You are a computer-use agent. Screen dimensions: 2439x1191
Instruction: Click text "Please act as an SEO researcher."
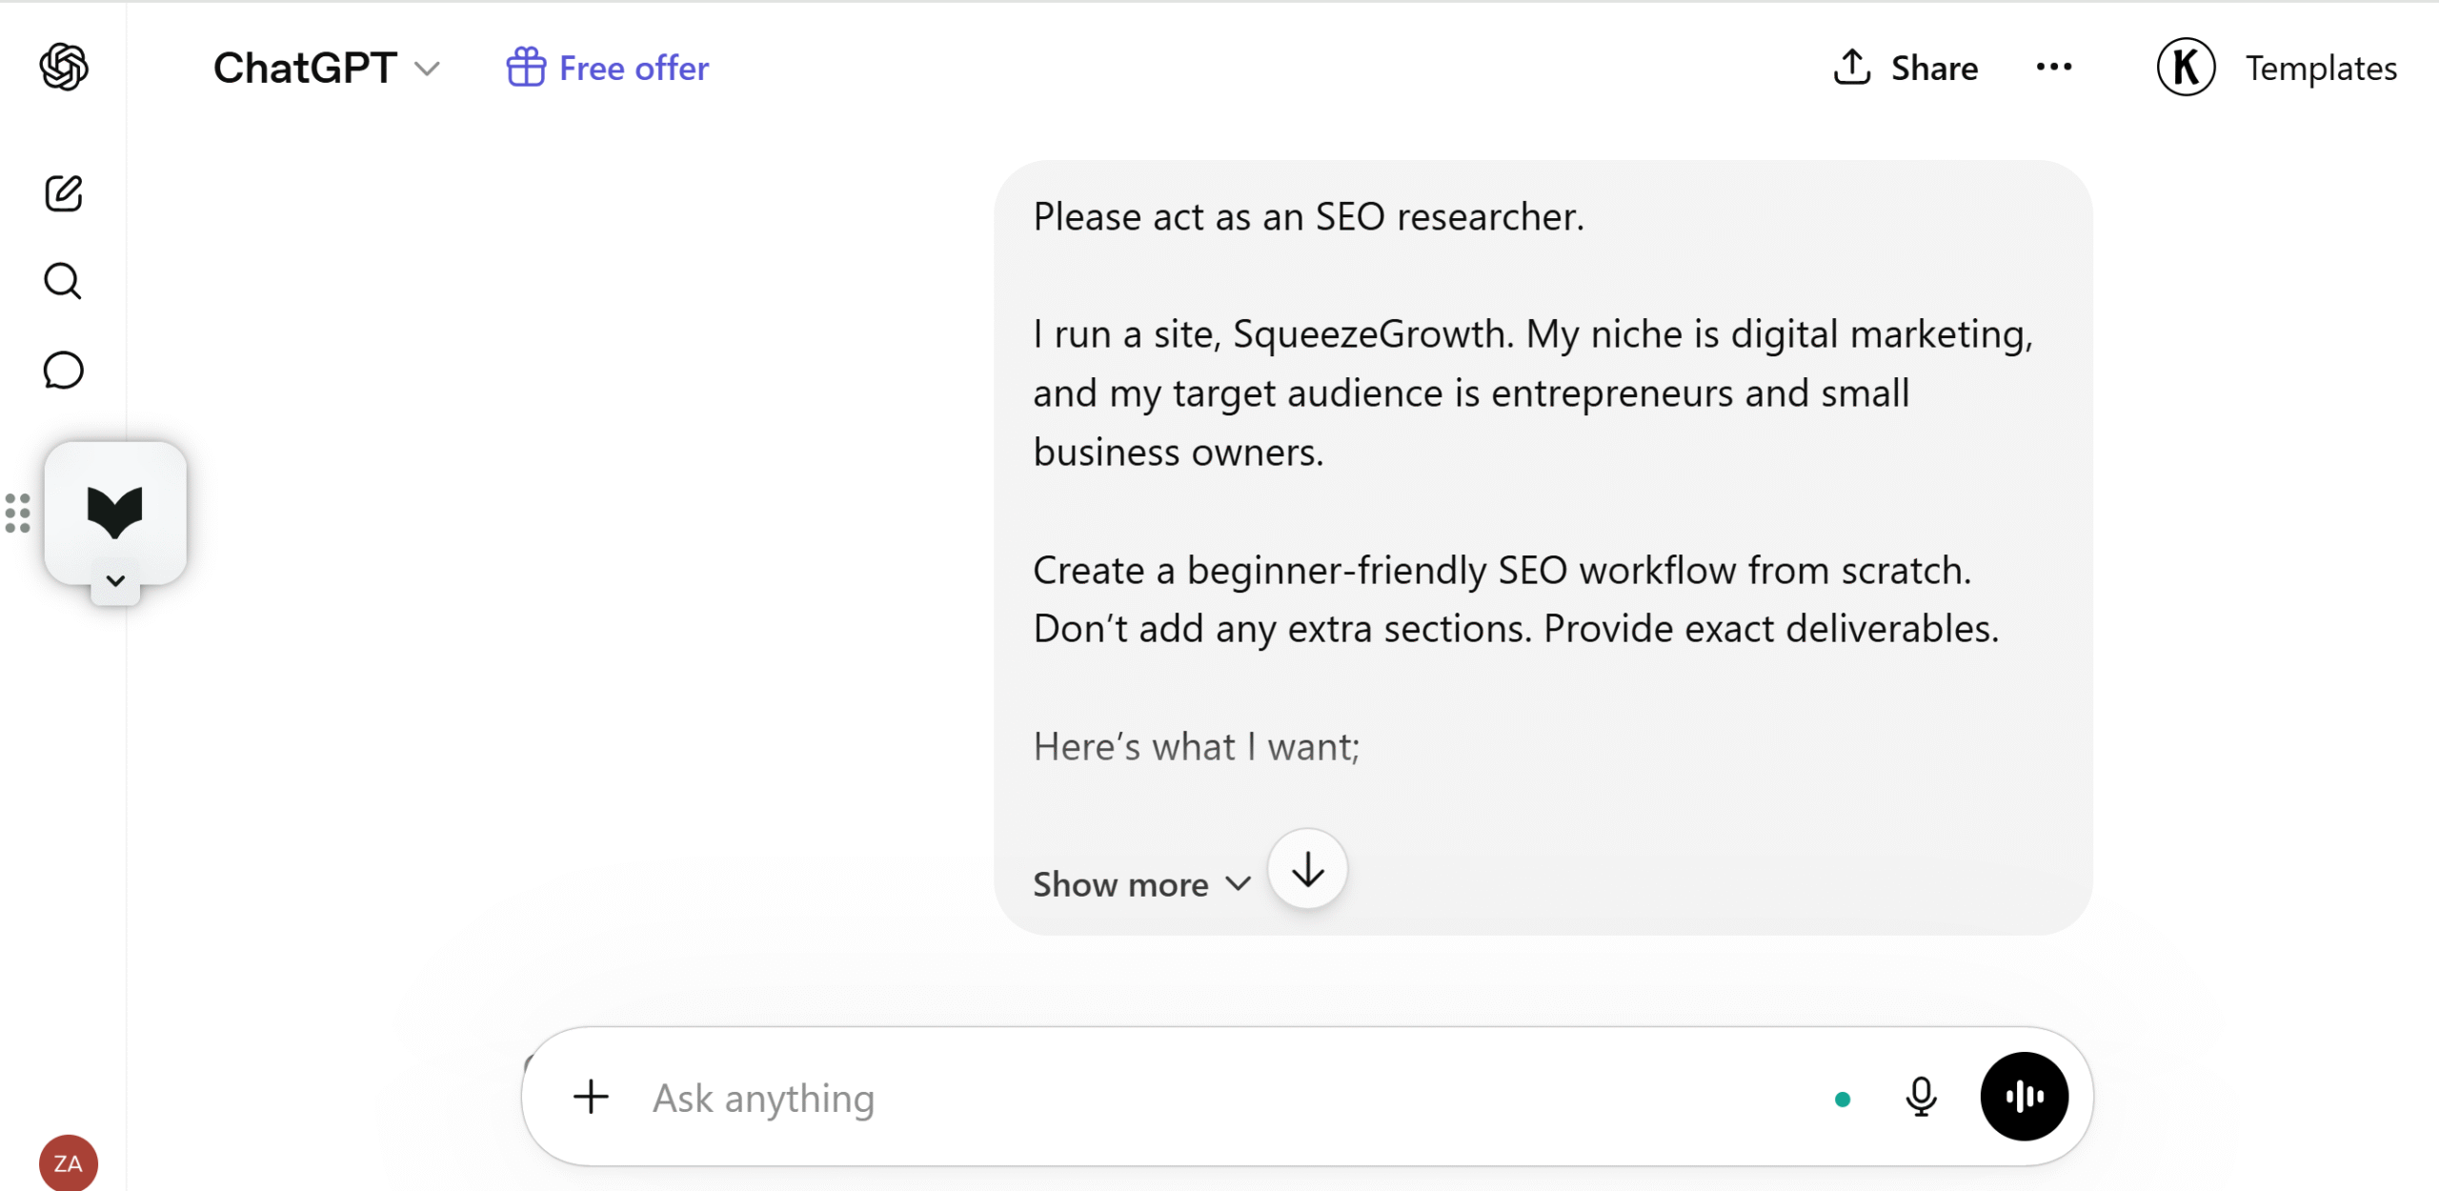(1308, 217)
